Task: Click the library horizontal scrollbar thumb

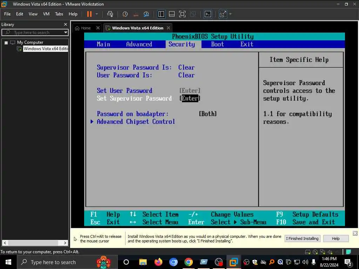Action: [33, 243]
